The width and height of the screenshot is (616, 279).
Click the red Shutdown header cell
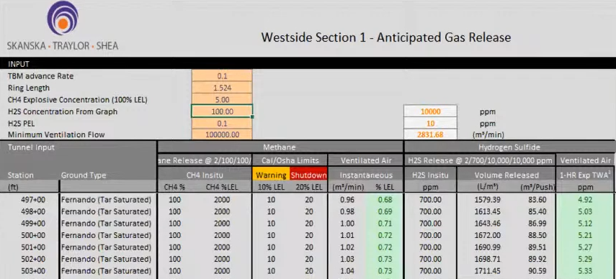click(309, 175)
